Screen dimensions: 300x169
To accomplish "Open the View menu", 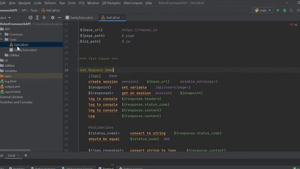I will pyautogui.click(x=12, y=3).
